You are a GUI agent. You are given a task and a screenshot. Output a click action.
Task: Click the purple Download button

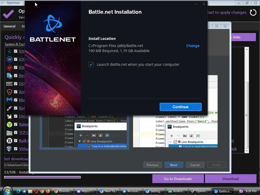[x=231, y=179]
